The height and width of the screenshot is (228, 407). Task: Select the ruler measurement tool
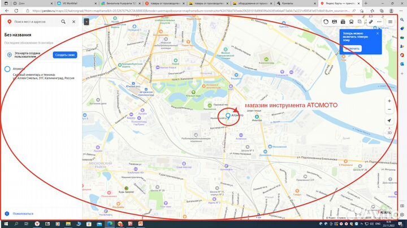tap(371, 22)
